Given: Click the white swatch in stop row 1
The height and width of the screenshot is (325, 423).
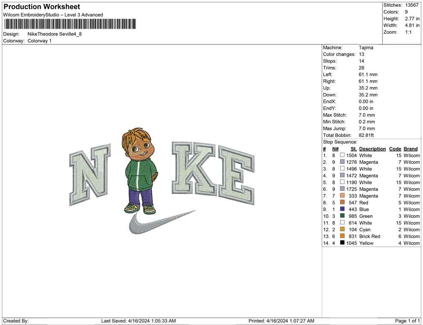Looking at the screenshot, I should coord(342,155).
